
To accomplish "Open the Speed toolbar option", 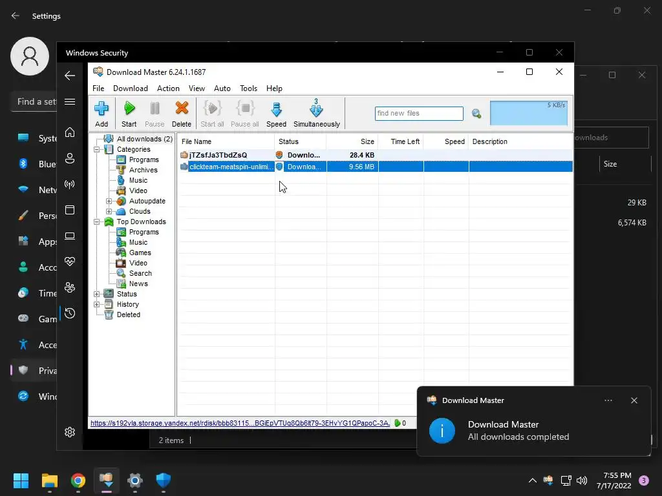I will (276, 114).
